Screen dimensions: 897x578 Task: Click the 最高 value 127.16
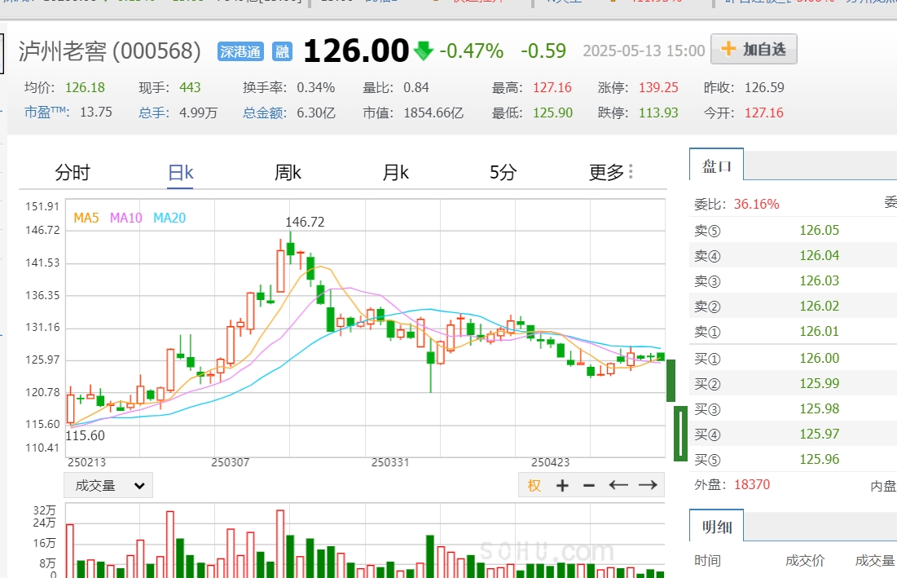point(552,87)
